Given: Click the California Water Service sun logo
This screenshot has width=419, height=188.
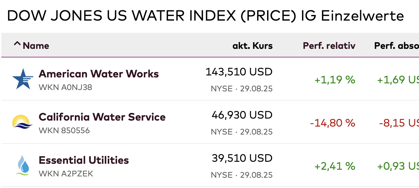Looking at the screenshot, I should click(22, 122).
